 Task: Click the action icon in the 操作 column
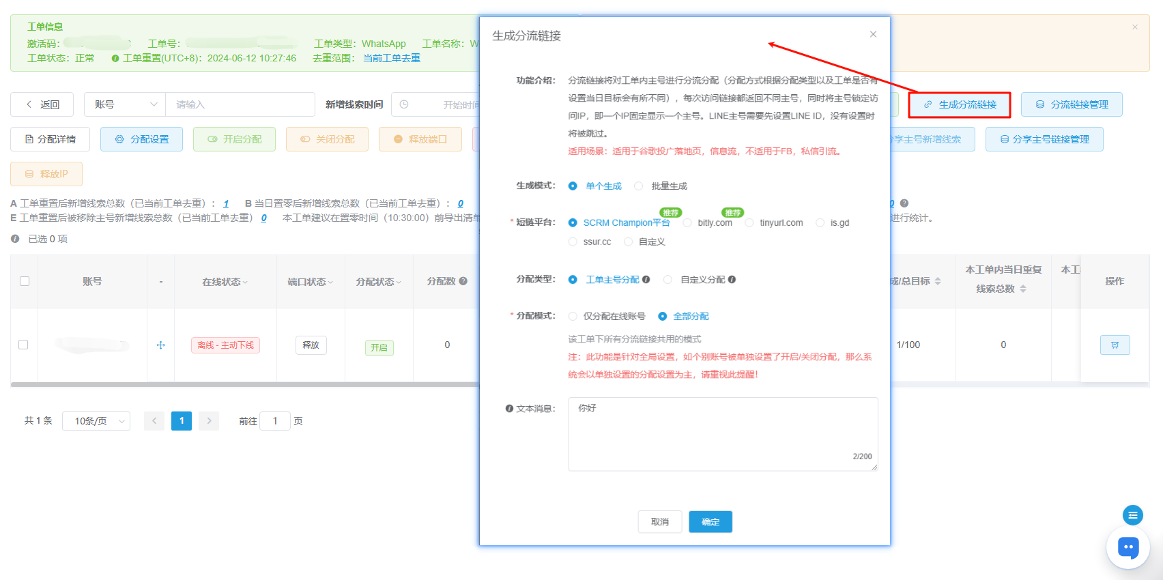point(1115,345)
